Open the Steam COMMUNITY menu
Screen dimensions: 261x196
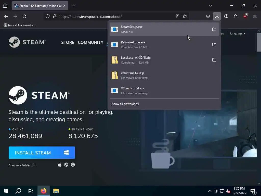(90, 42)
